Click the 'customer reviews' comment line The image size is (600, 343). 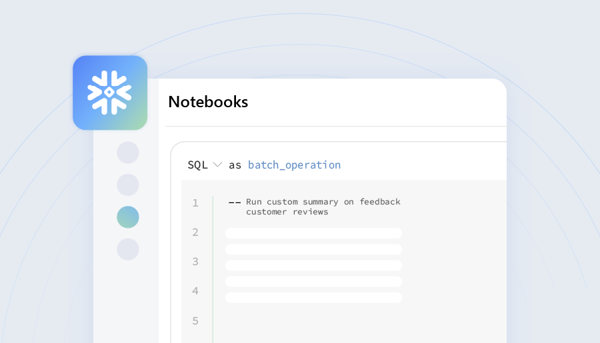tap(287, 212)
